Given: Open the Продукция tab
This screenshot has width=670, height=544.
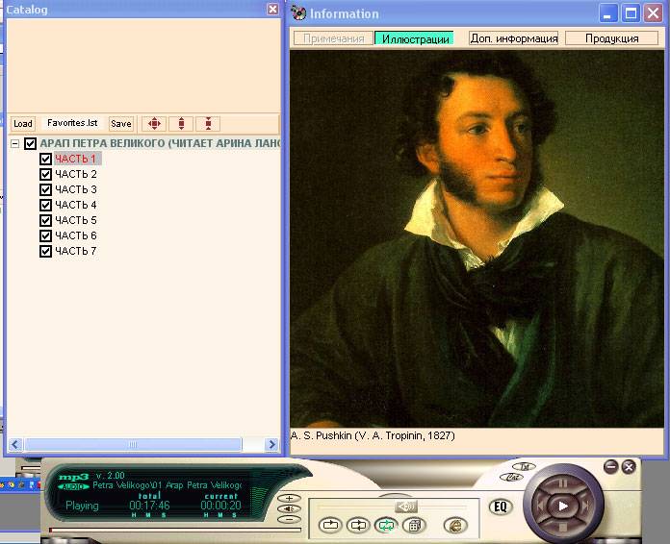Looking at the screenshot, I should (x=611, y=38).
